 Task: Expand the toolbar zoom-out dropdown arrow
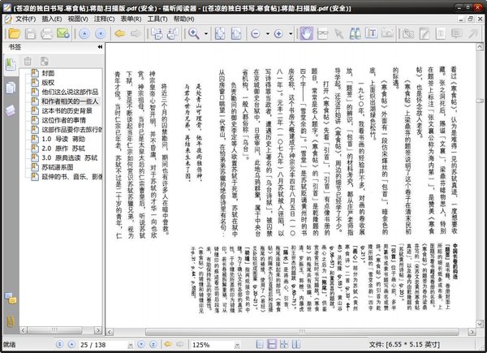point(268,33)
